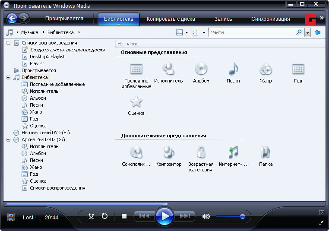329x231 pixels.
Task: Click the play button
Action: pyautogui.click(x=164, y=216)
